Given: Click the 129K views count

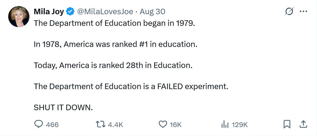Looking at the screenshot, I should (240, 125).
